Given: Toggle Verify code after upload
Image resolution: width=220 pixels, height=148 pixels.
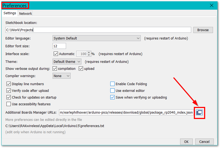Looking at the screenshot, I should pyautogui.click(x=9, y=91).
